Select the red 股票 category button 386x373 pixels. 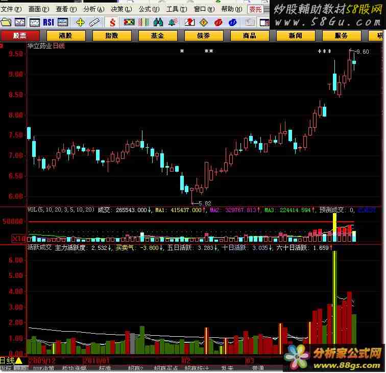[x=20, y=36]
